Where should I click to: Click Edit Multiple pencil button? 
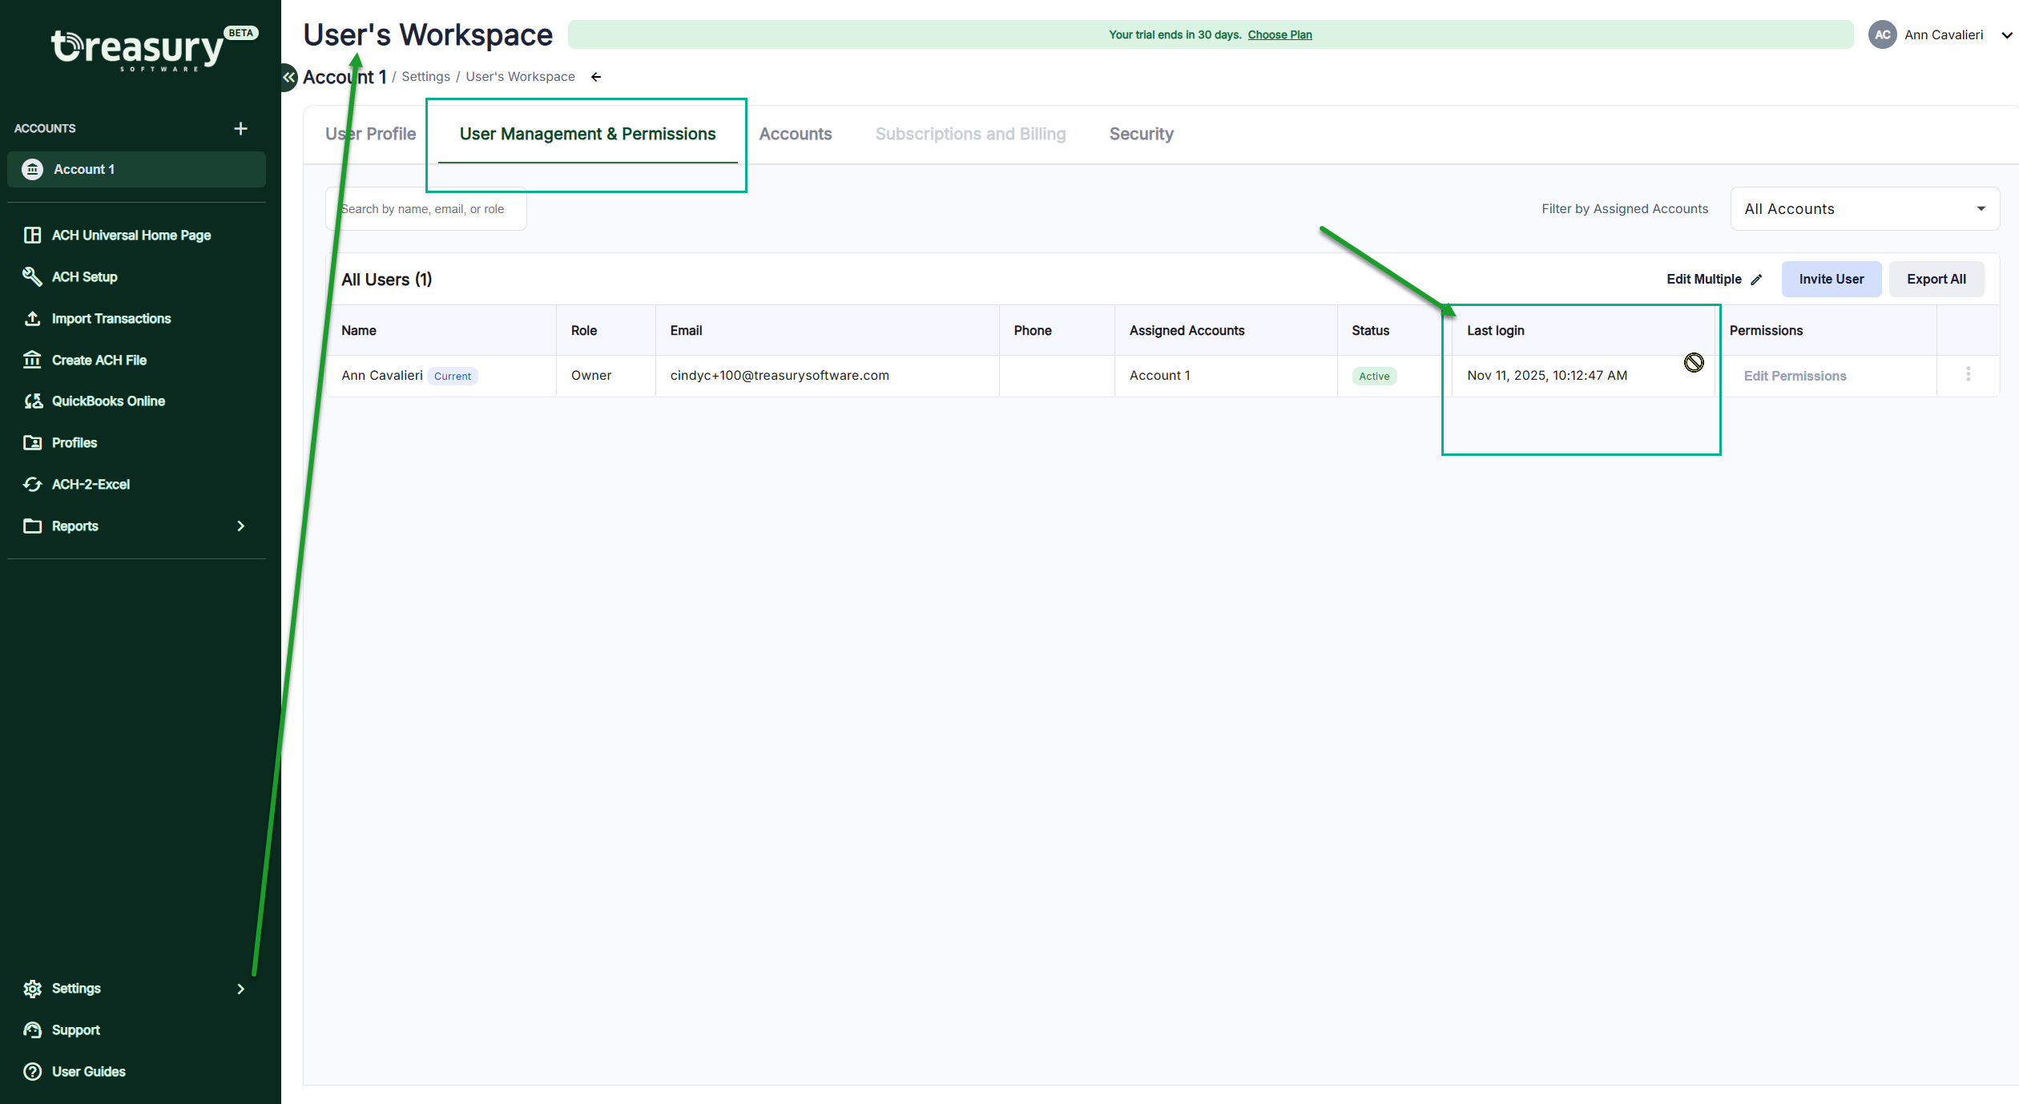(x=1714, y=279)
